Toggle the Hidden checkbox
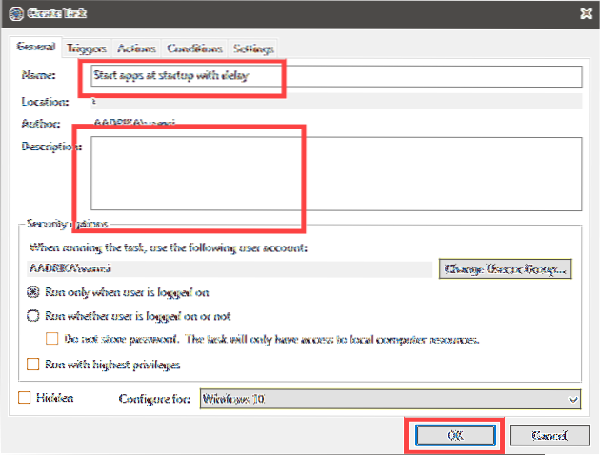The height and width of the screenshot is (455, 600). click(24, 398)
